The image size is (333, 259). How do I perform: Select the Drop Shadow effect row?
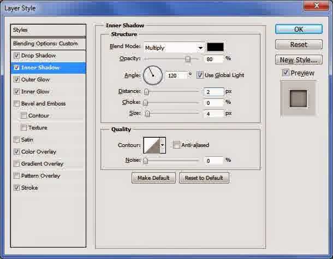(48, 56)
